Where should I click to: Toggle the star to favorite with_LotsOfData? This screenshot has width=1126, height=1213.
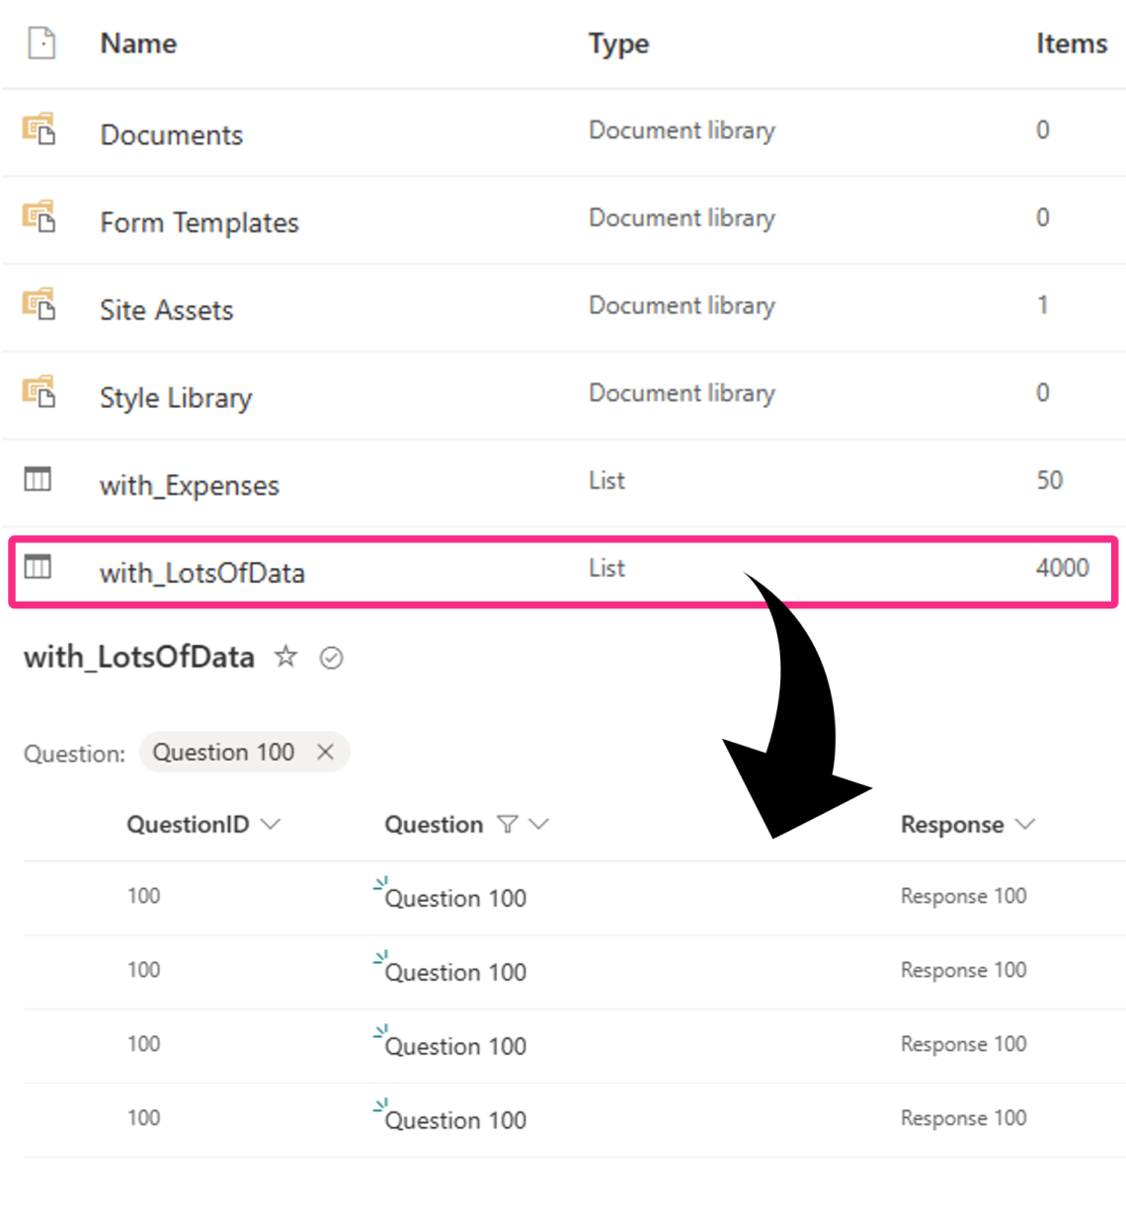pyautogui.click(x=284, y=657)
